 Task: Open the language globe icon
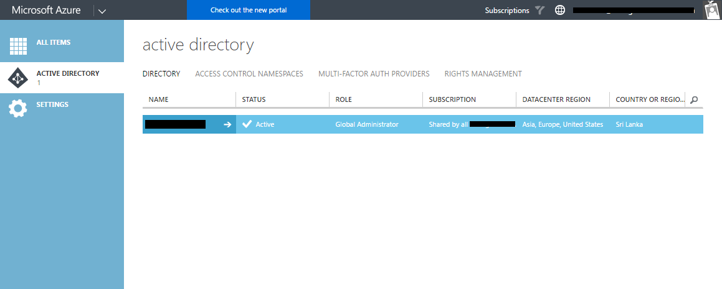[560, 10]
